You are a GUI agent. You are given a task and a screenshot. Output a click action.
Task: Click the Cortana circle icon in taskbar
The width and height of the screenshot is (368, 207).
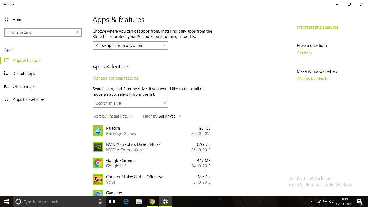coord(18,202)
